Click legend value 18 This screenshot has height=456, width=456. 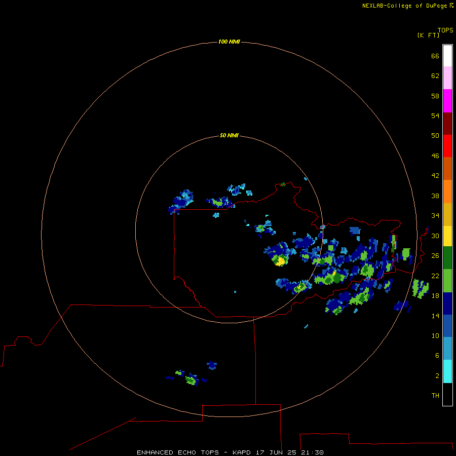[x=435, y=295]
